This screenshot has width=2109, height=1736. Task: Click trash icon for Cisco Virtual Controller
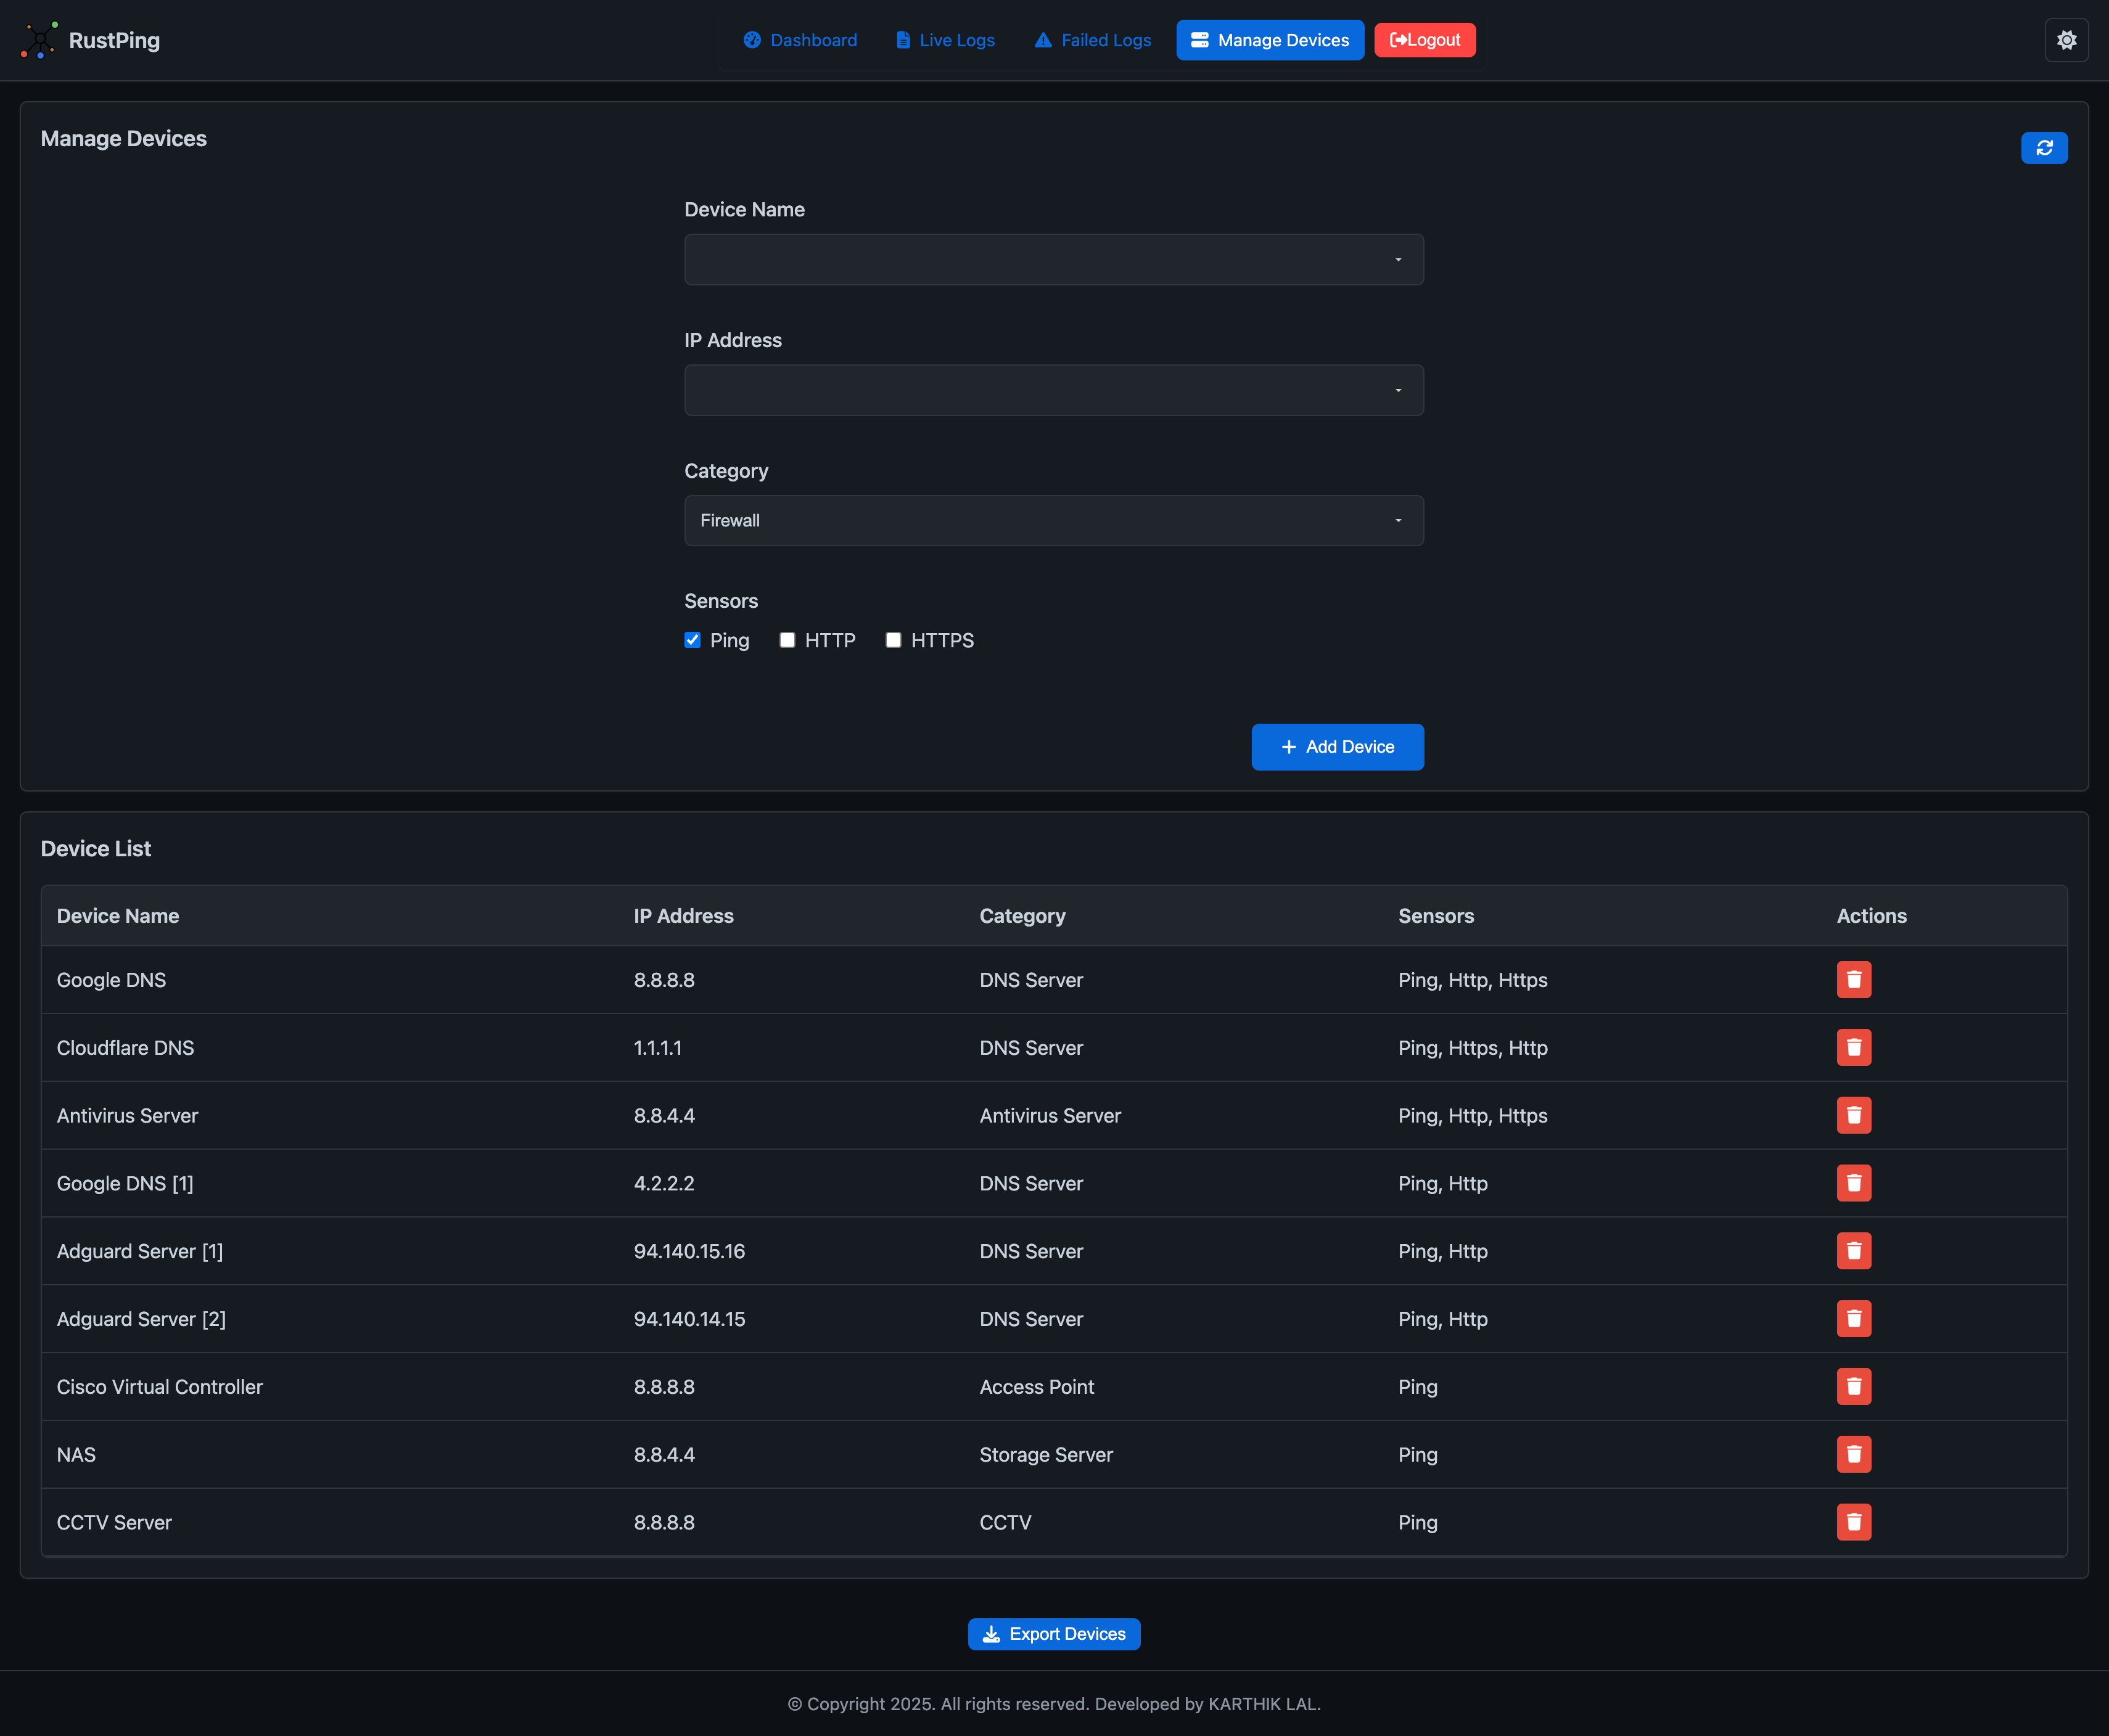pyautogui.click(x=1853, y=1387)
